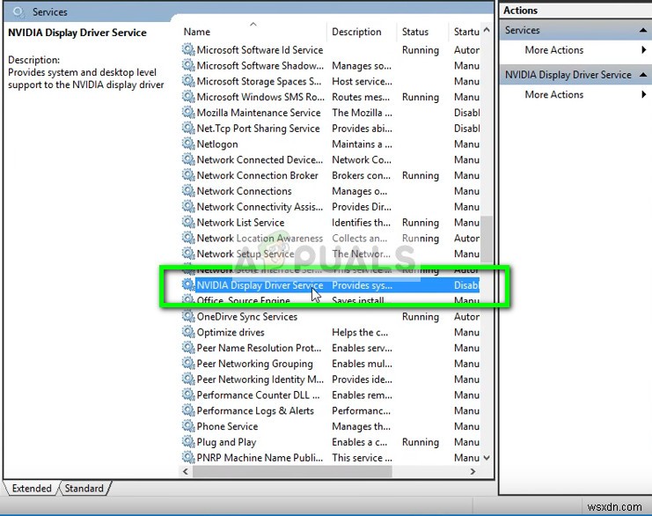
Task: Sort by the Description column header
Action: (362, 32)
